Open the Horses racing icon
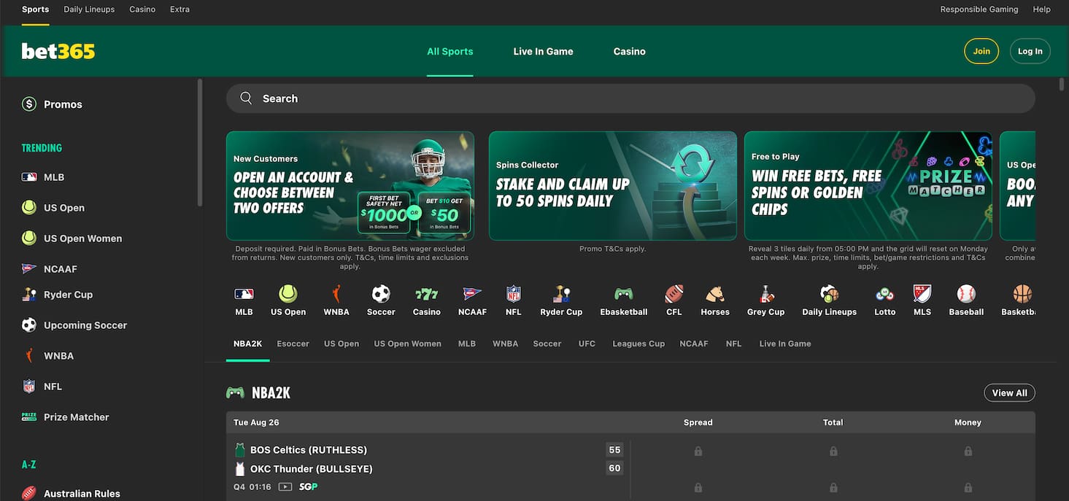The height and width of the screenshot is (501, 1069). click(715, 294)
